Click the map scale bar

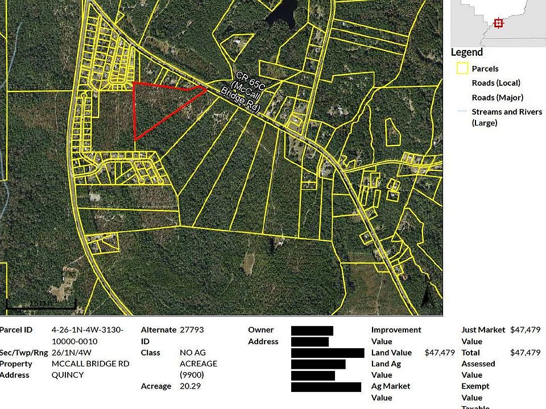pyautogui.click(x=41, y=304)
